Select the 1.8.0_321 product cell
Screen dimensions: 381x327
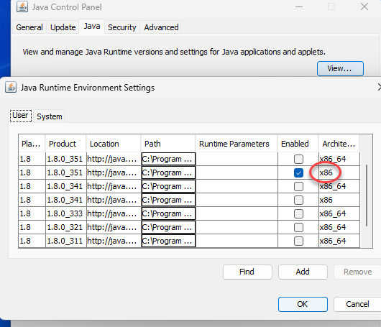click(66, 227)
